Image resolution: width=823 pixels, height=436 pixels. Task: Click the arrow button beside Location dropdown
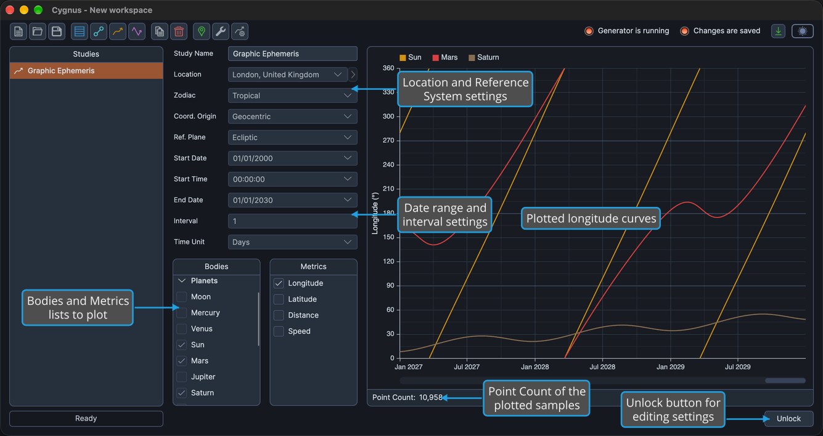tap(353, 75)
